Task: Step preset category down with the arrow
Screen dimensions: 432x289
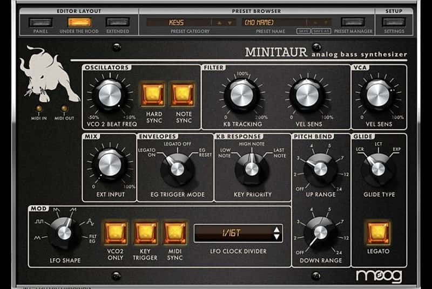Action: [230, 23]
